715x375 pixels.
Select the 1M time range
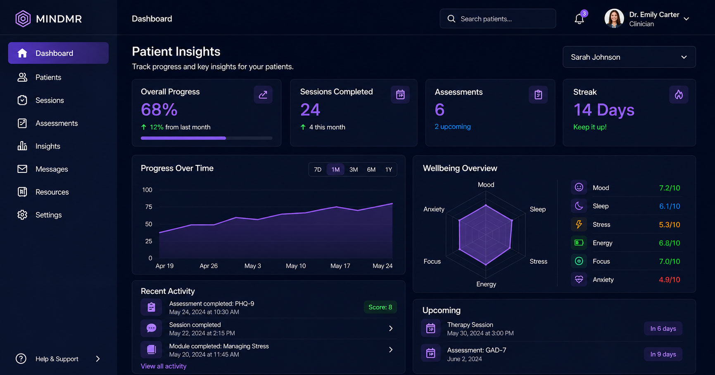pyautogui.click(x=335, y=170)
